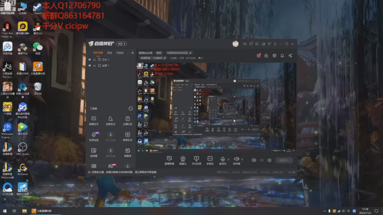Open the WeGame desktop shortcut
383x215 pixels.
(23, 169)
